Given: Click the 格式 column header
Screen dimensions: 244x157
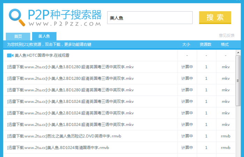Looking at the screenshot, I should point(225,45).
